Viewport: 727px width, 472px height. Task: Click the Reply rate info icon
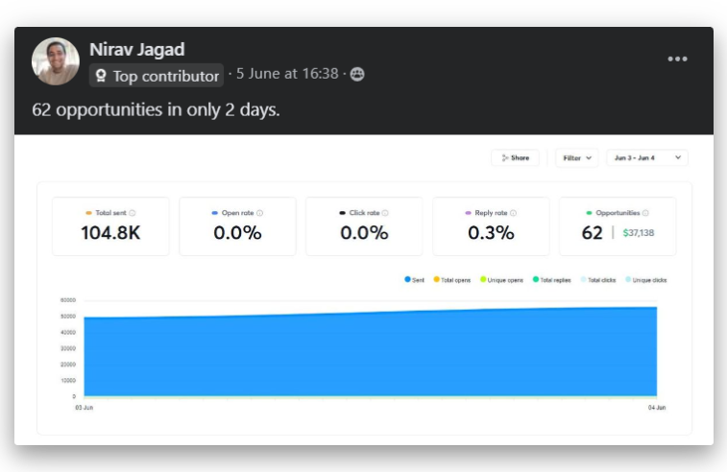click(515, 213)
